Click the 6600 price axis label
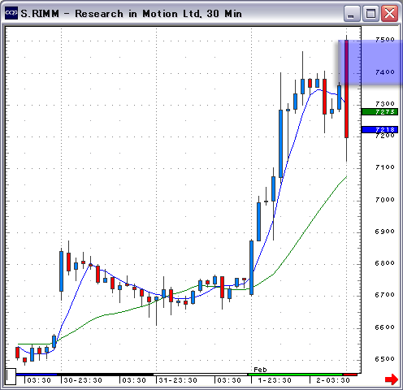 pyautogui.click(x=385, y=327)
